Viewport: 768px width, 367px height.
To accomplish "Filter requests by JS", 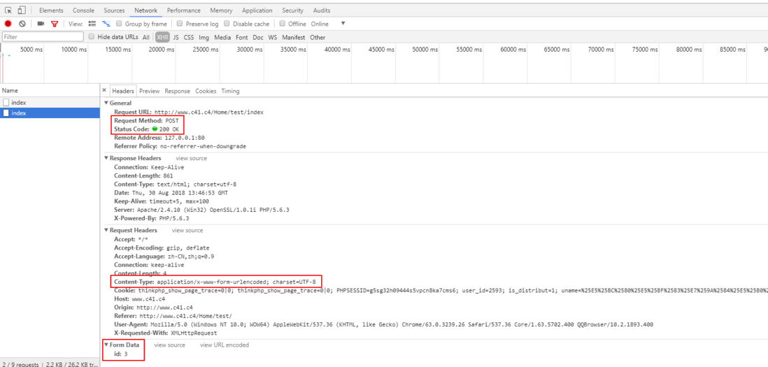I will point(176,37).
